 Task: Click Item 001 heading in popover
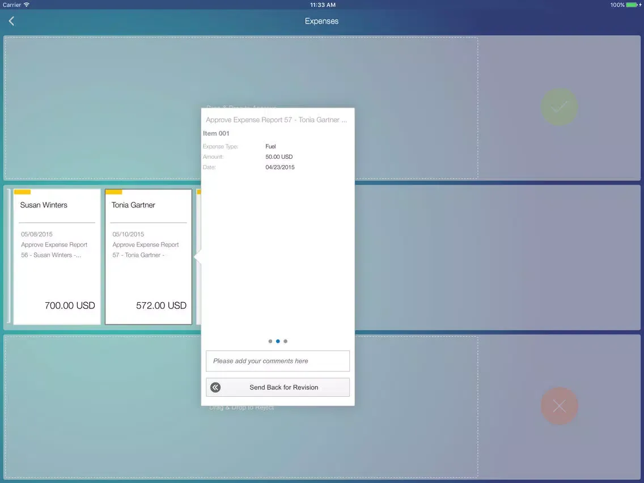(x=216, y=134)
